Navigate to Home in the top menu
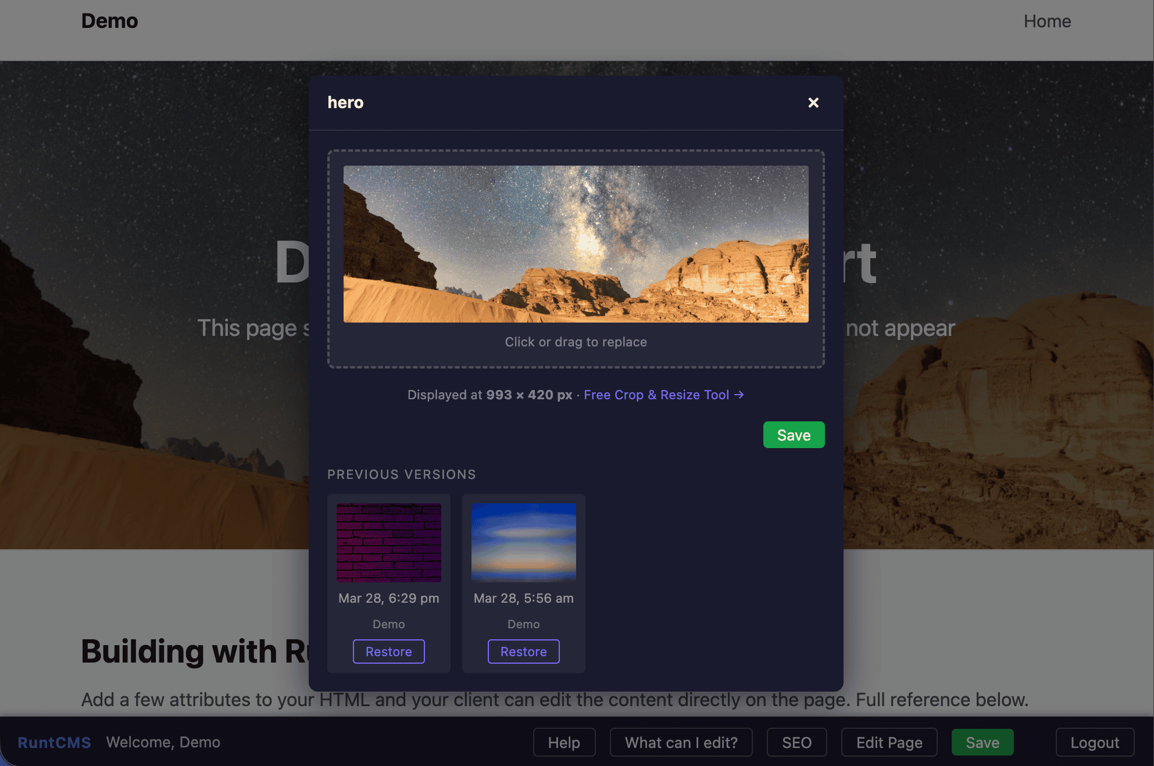The image size is (1154, 766). click(x=1047, y=21)
